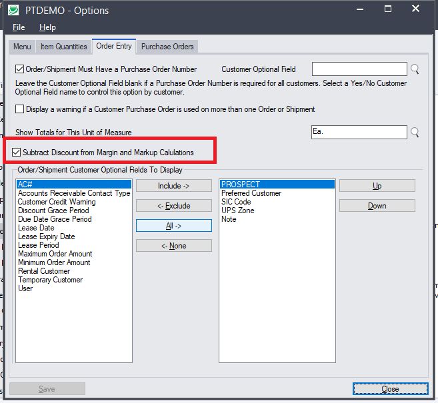Open the File menu
This screenshot has width=438, height=403.
(19, 27)
